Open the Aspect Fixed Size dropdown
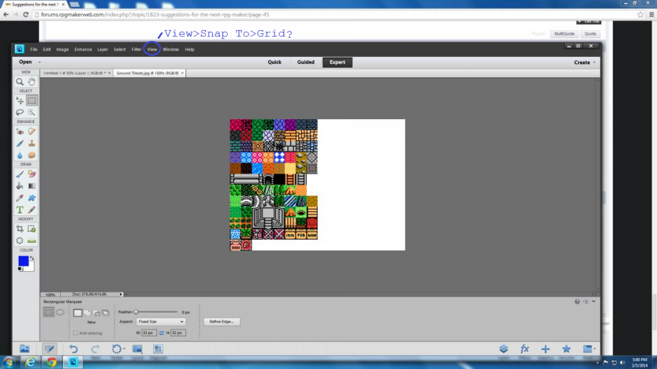Screen dimensions: 657x369 (161, 322)
